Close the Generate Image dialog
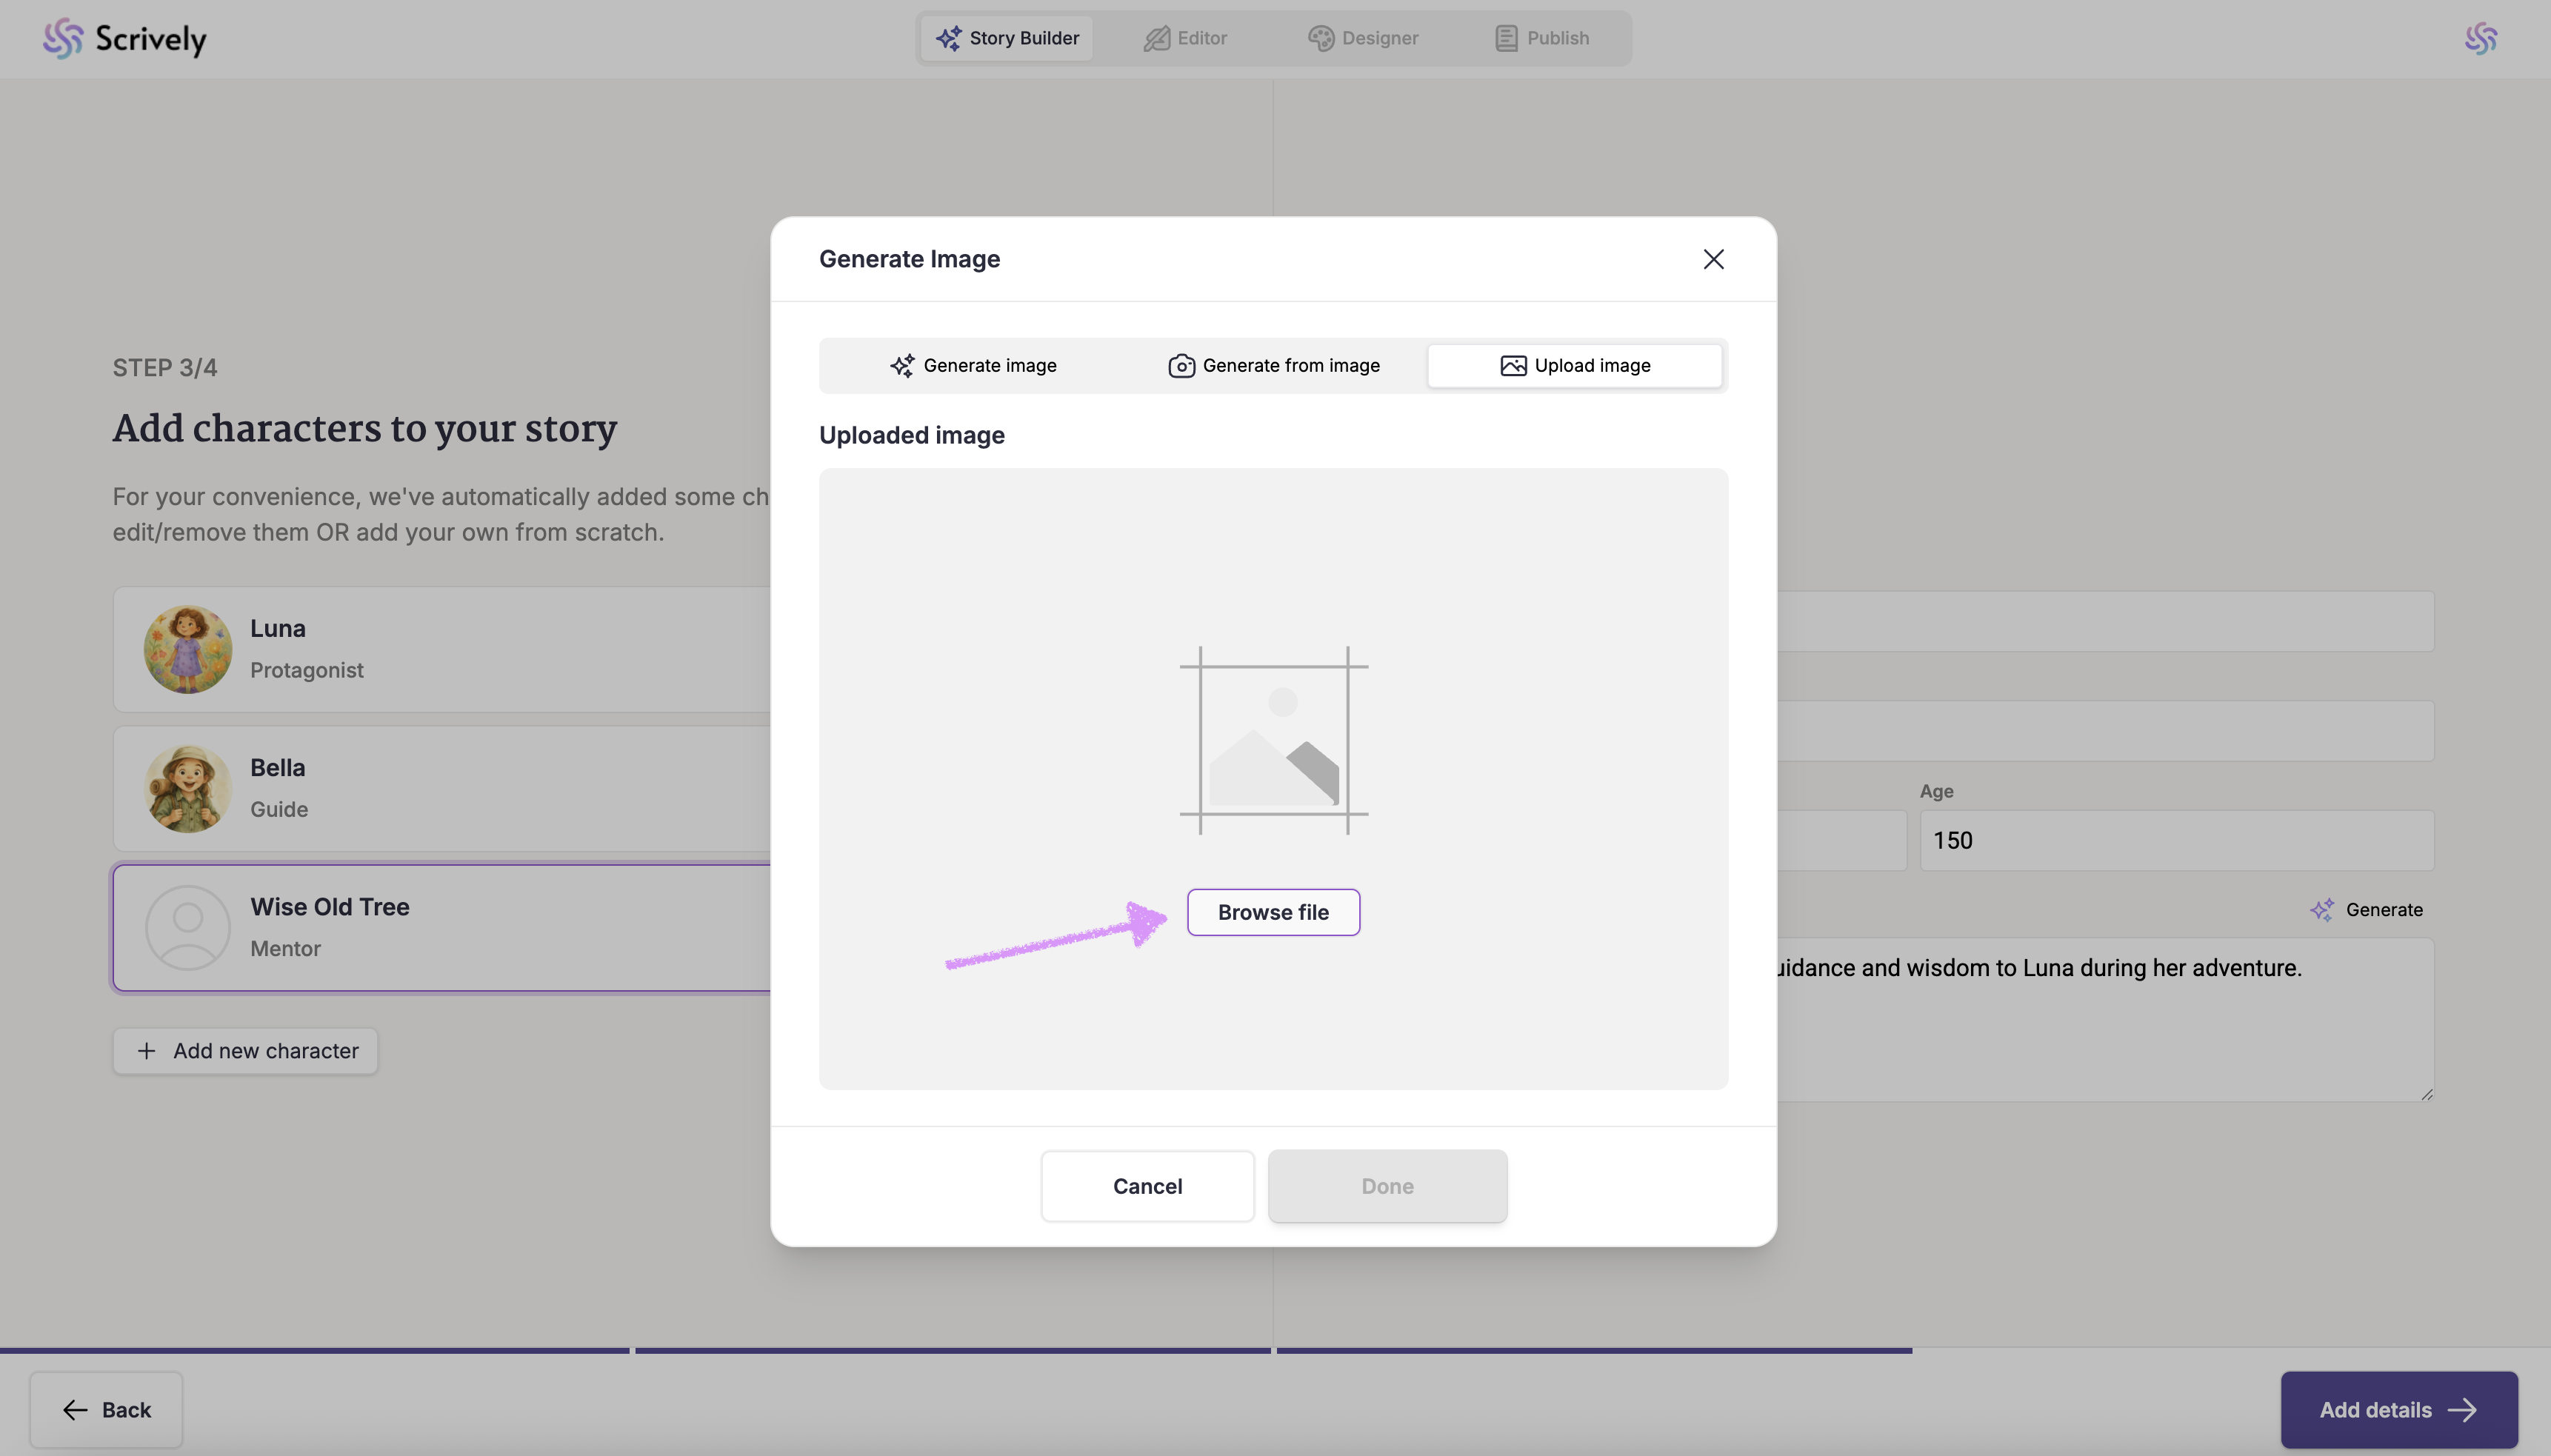This screenshot has height=1456, width=2551. click(1713, 259)
